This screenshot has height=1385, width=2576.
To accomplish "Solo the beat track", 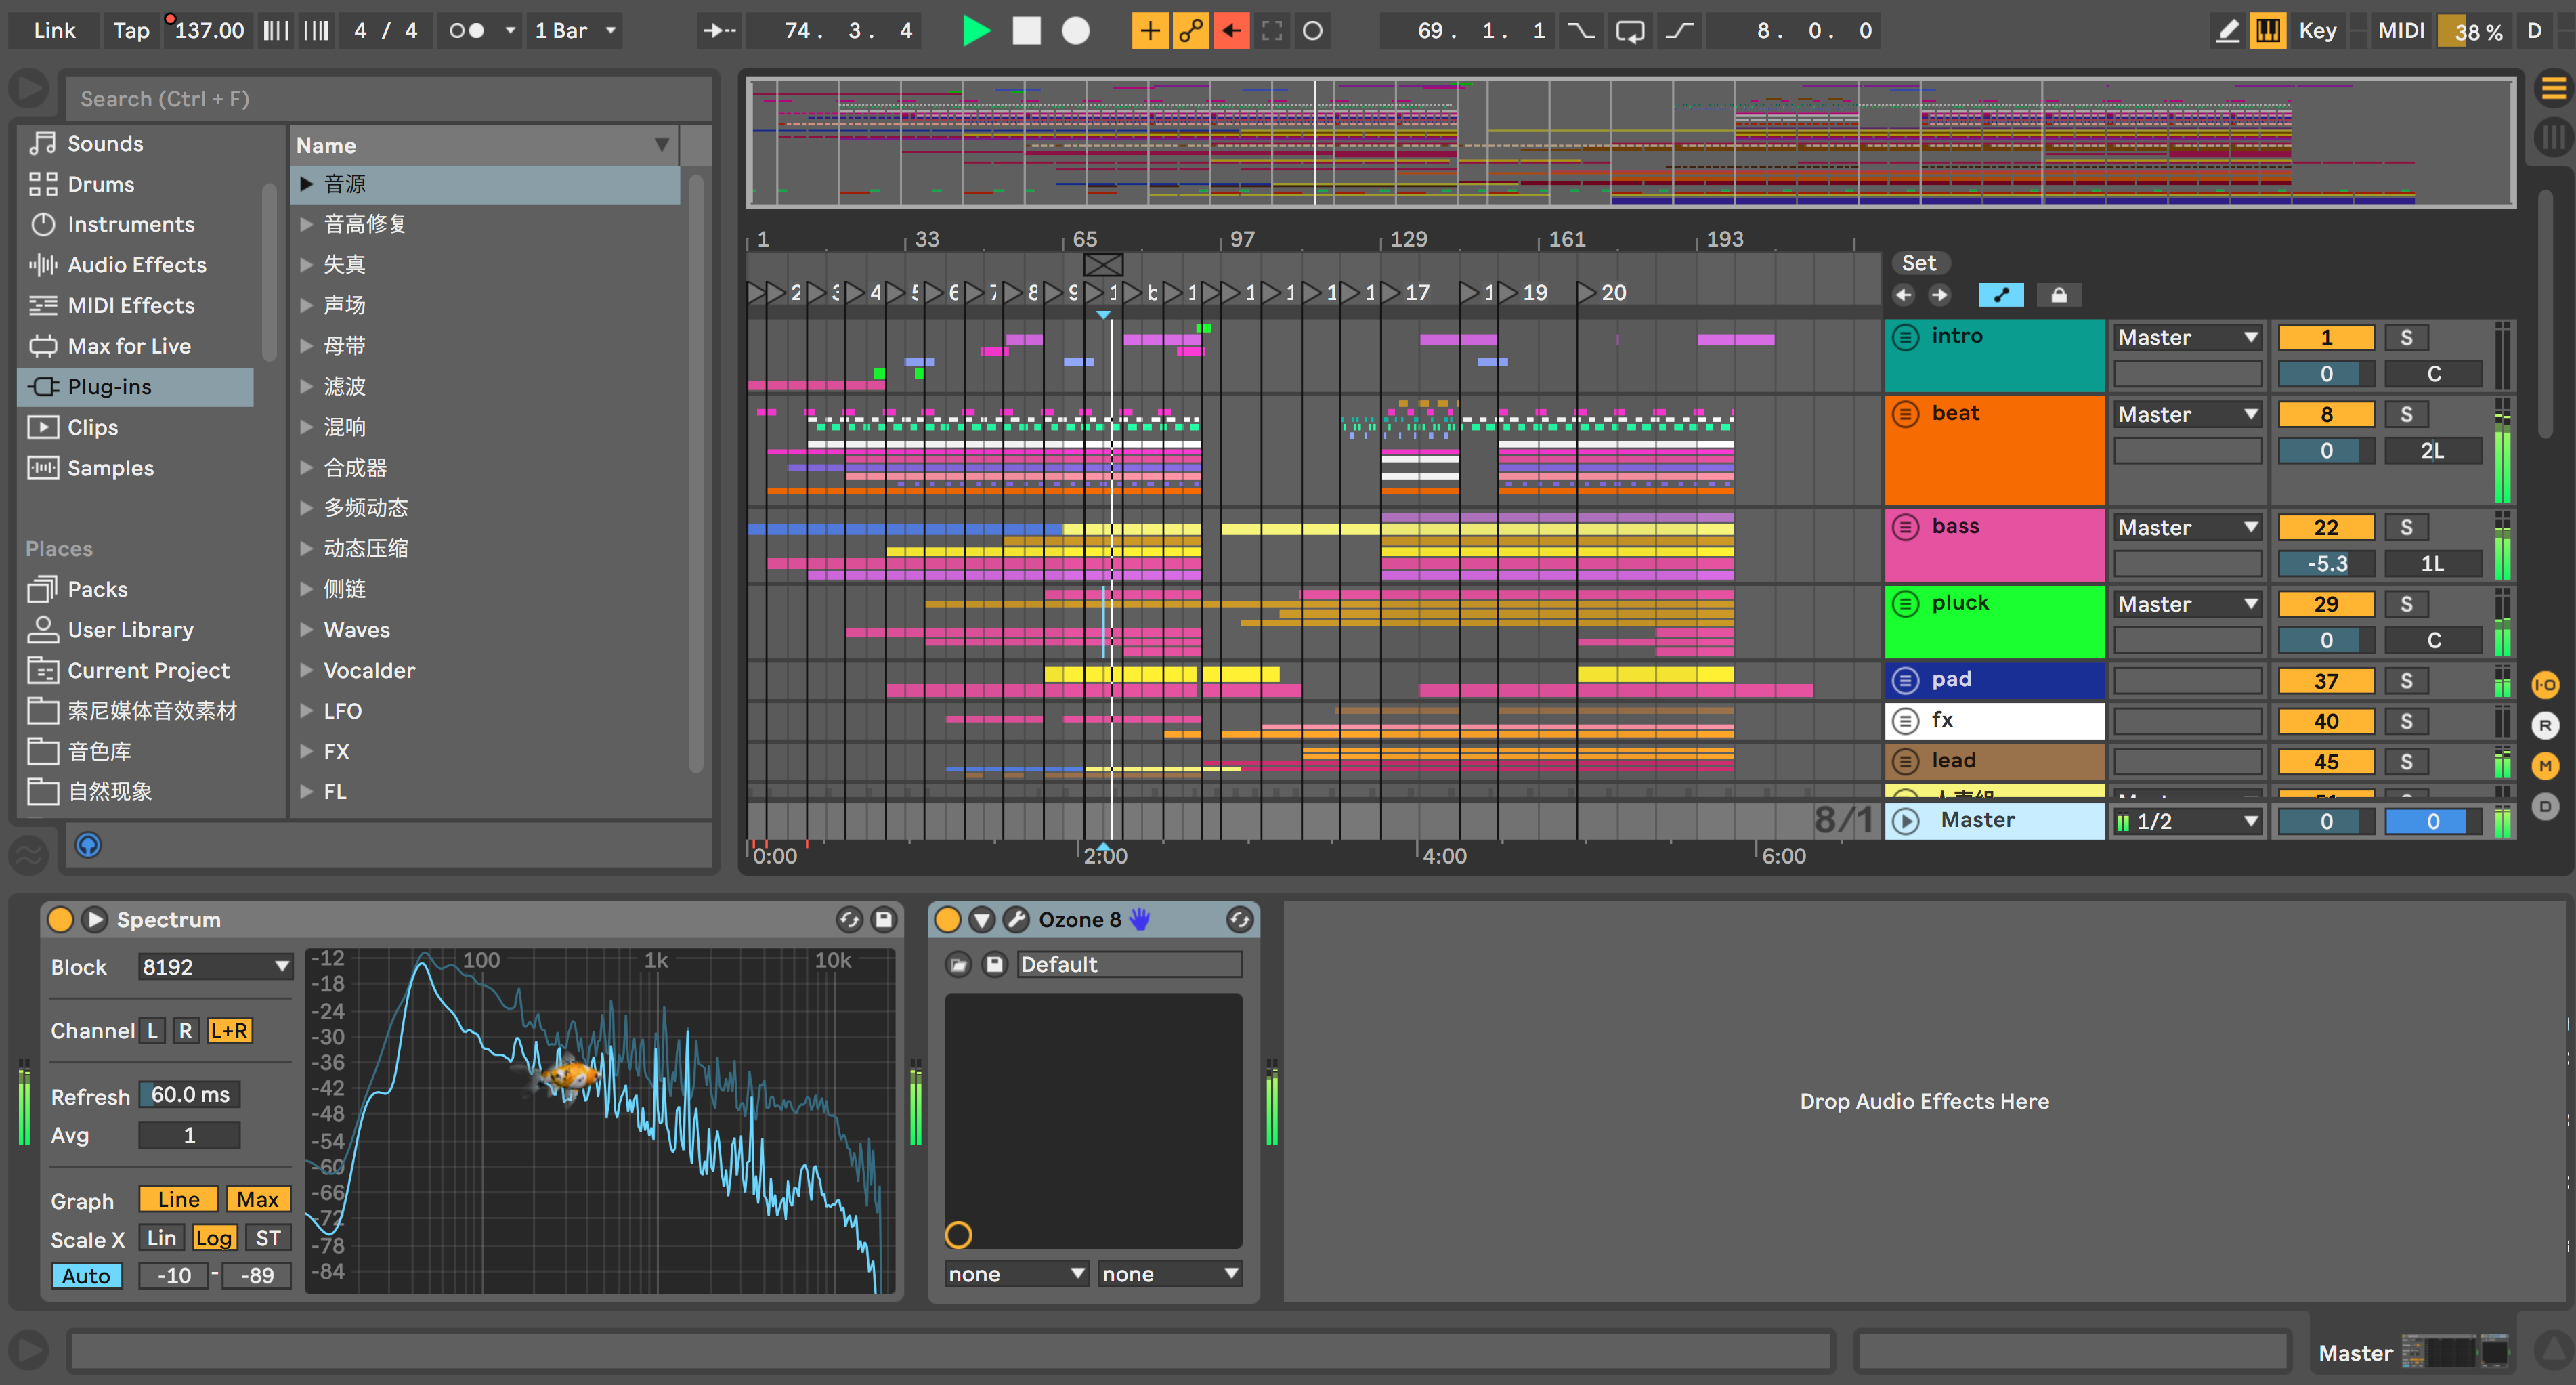I will [x=2406, y=414].
